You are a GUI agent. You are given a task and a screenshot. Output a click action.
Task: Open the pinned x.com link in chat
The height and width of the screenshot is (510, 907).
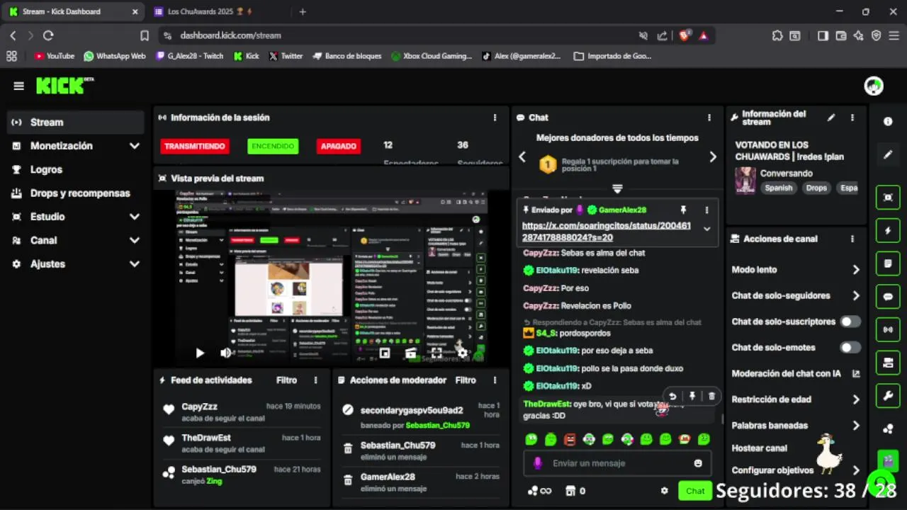pos(606,232)
